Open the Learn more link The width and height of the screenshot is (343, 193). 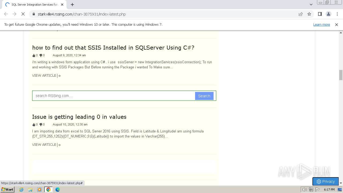tap(322, 24)
